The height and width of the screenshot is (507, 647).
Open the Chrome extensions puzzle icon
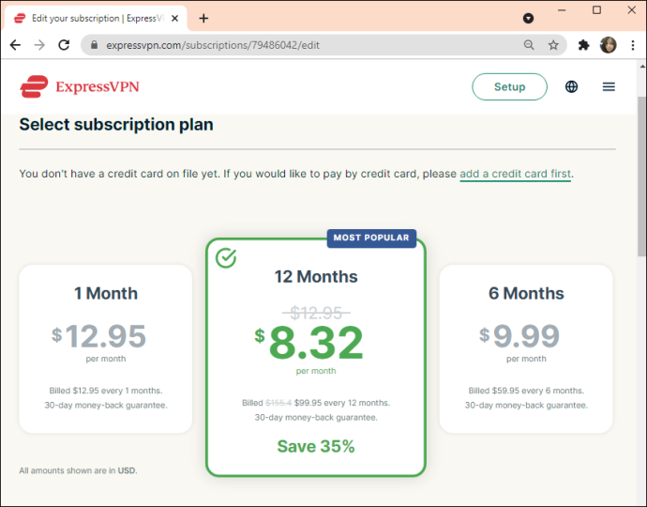[583, 45]
